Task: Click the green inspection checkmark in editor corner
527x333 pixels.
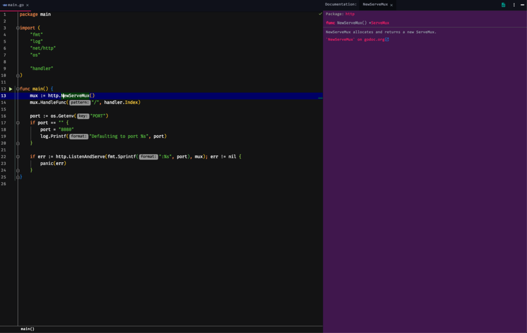Action: point(320,14)
